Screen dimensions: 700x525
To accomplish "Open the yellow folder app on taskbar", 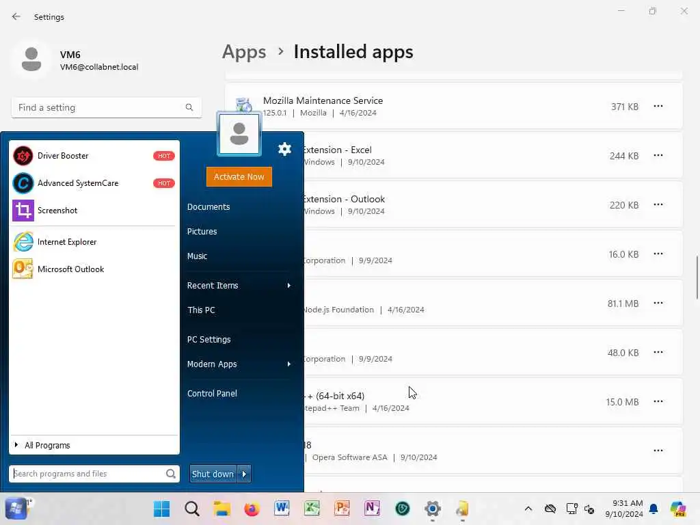I will [463, 509].
